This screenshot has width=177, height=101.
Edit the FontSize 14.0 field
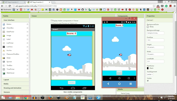[155, 40]
